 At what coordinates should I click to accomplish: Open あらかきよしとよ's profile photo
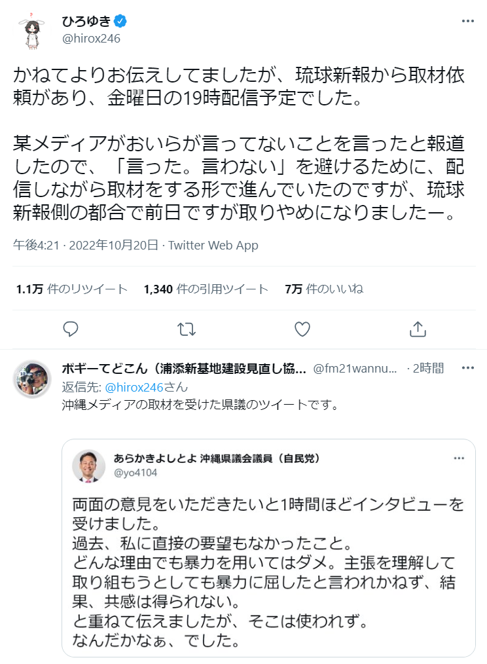[x=88, y=466]
